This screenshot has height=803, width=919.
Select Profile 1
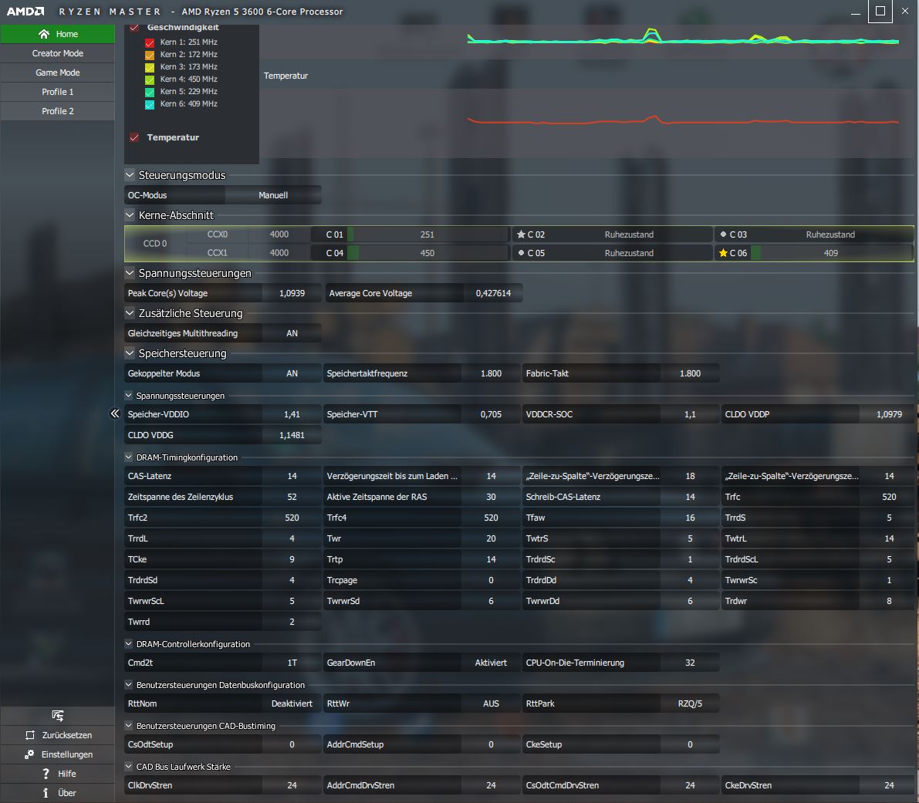[57, 92]
